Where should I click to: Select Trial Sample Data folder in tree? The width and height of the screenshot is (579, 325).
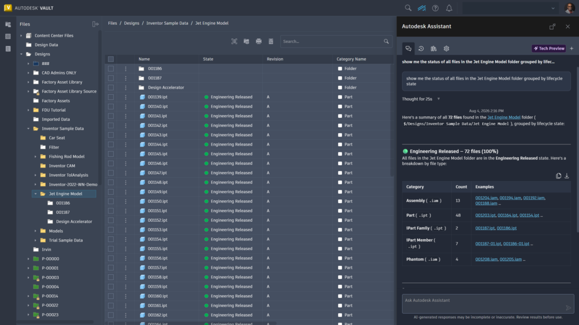(66, 240)
